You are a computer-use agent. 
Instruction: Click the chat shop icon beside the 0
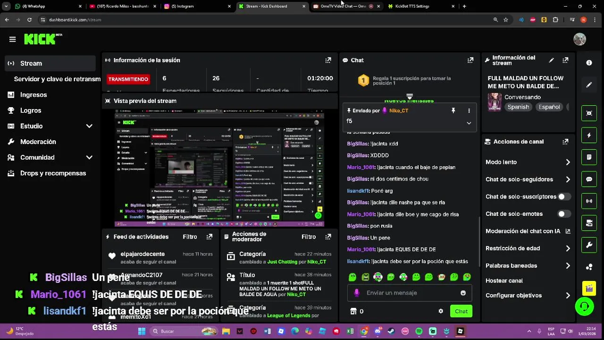click(353, 311)
